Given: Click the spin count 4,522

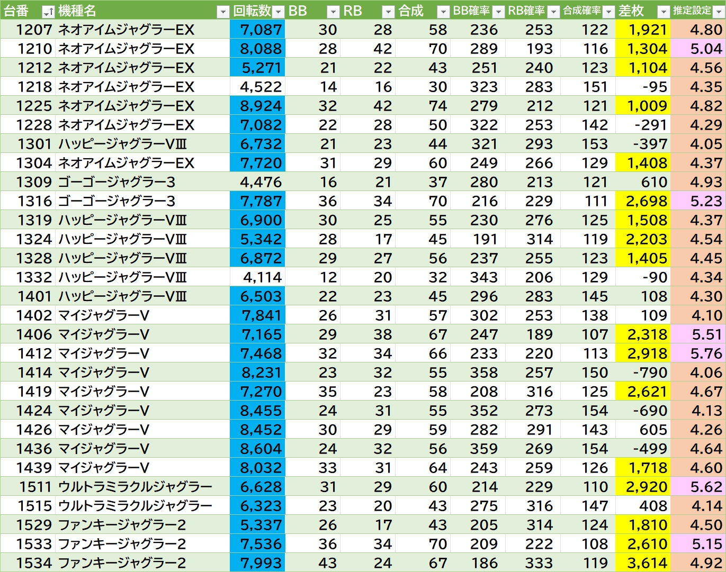Looking at the screenshot, I should point(257,87).
